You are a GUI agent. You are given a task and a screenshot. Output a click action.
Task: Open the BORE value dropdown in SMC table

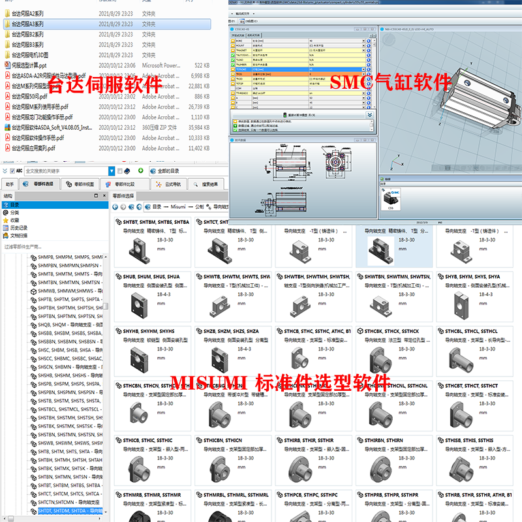tap(363, 41)
